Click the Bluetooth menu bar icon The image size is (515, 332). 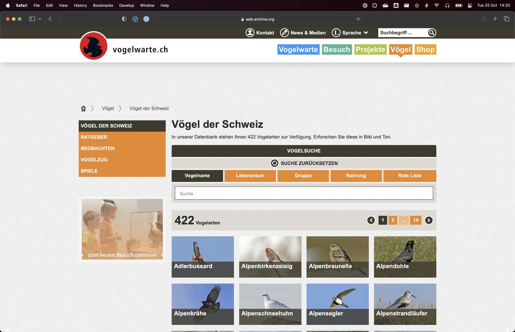pyautogui.click(x=426, y=5)
